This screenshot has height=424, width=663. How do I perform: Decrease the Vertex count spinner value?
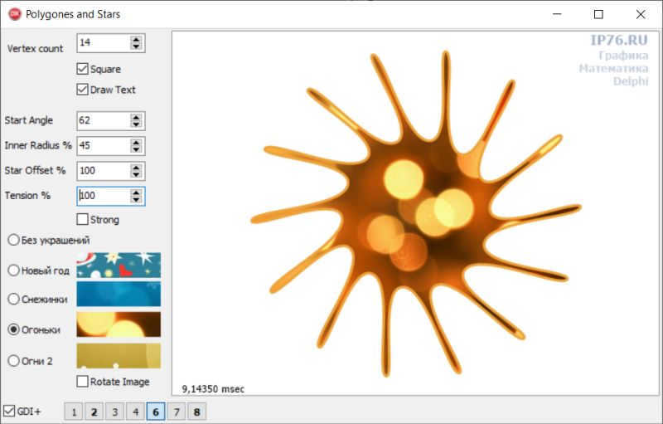click(136, 46)
